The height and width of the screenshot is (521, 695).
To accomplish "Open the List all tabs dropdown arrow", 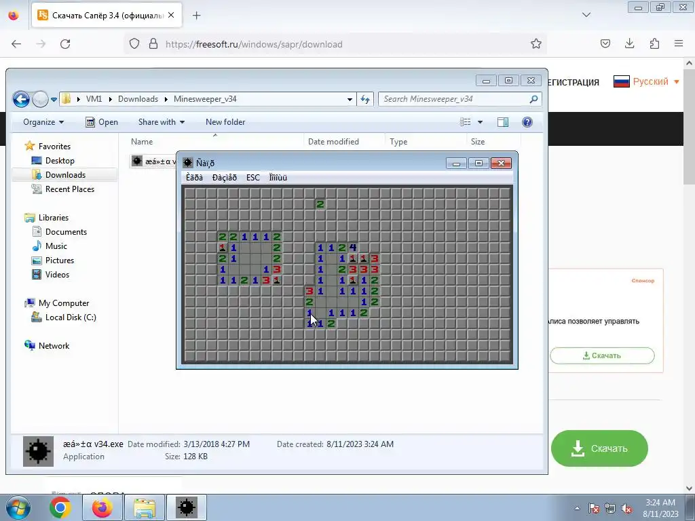I will click(586, 15).
